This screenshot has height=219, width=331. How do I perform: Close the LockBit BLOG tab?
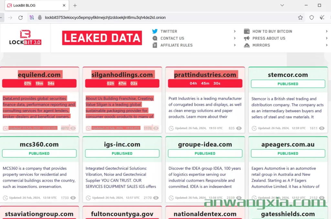coord(64,5)
